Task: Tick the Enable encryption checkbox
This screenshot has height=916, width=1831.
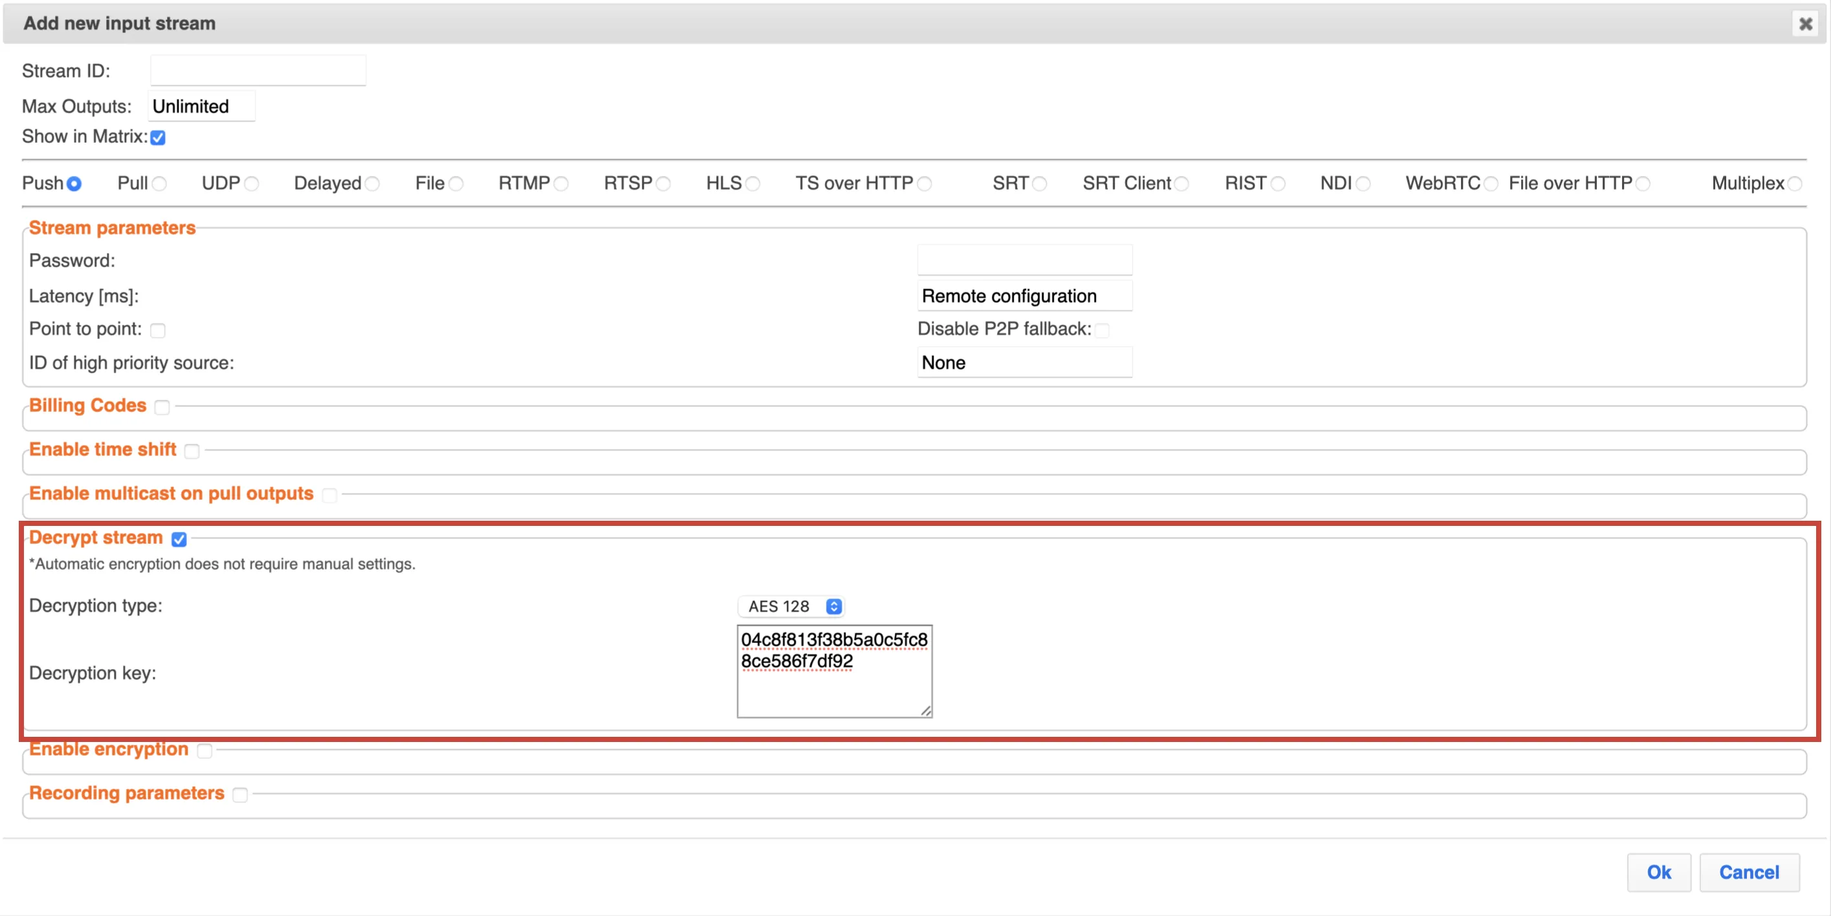Action: pos(204,751)
